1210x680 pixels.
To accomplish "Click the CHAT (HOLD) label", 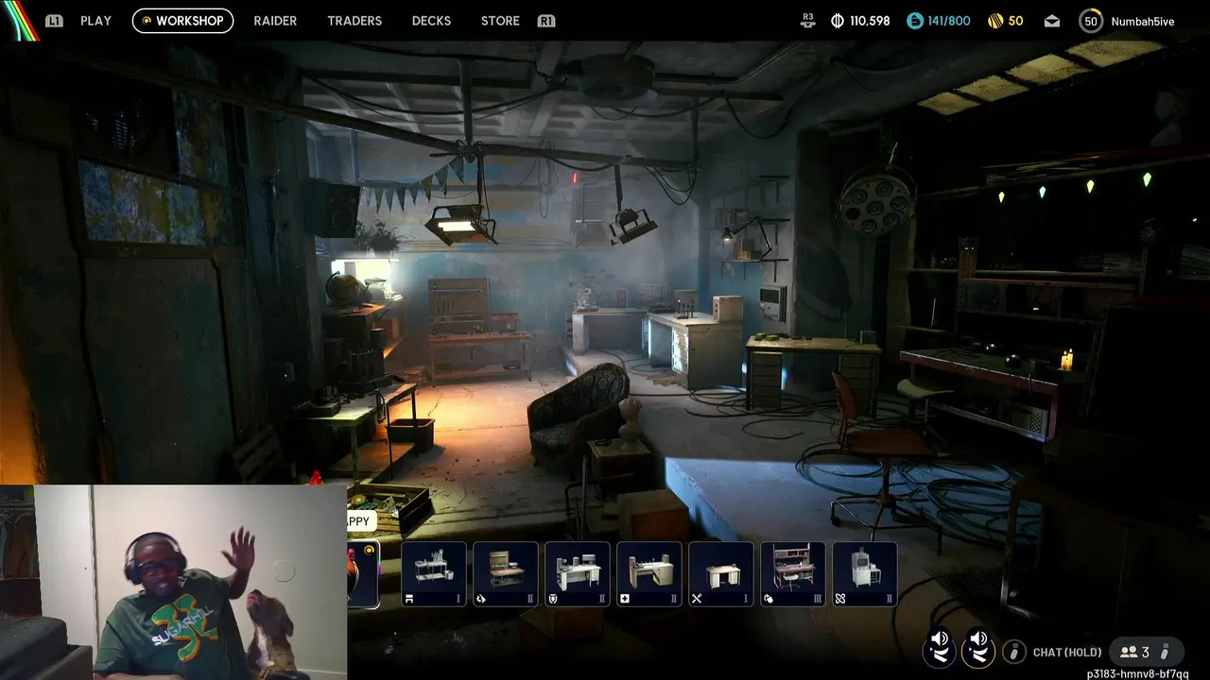I will tap(1067, 652).
